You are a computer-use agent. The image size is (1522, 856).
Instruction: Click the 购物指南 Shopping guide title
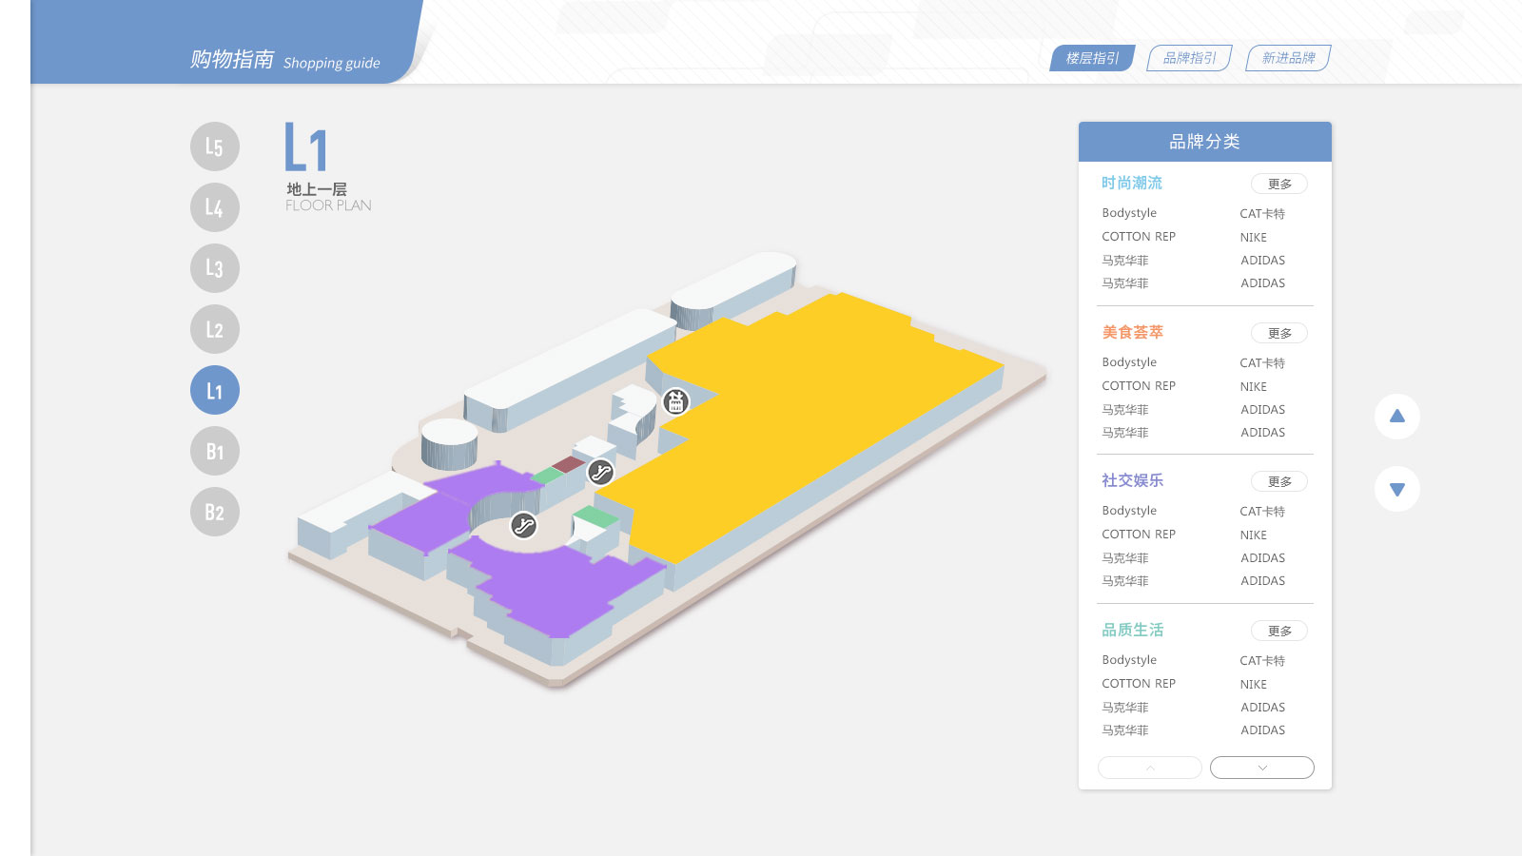(x=284, y=60)
